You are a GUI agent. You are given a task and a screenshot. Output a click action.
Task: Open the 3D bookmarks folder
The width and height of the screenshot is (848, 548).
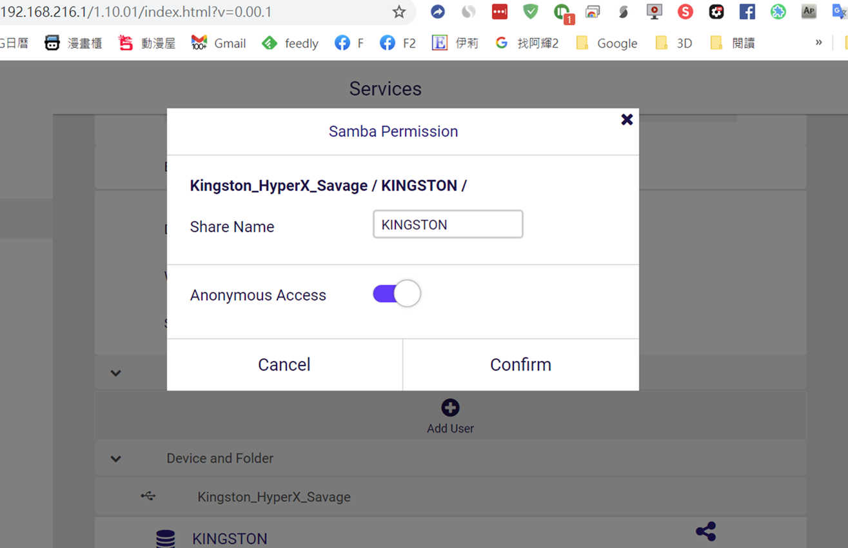pyautogui.click(x=674, y=43)
